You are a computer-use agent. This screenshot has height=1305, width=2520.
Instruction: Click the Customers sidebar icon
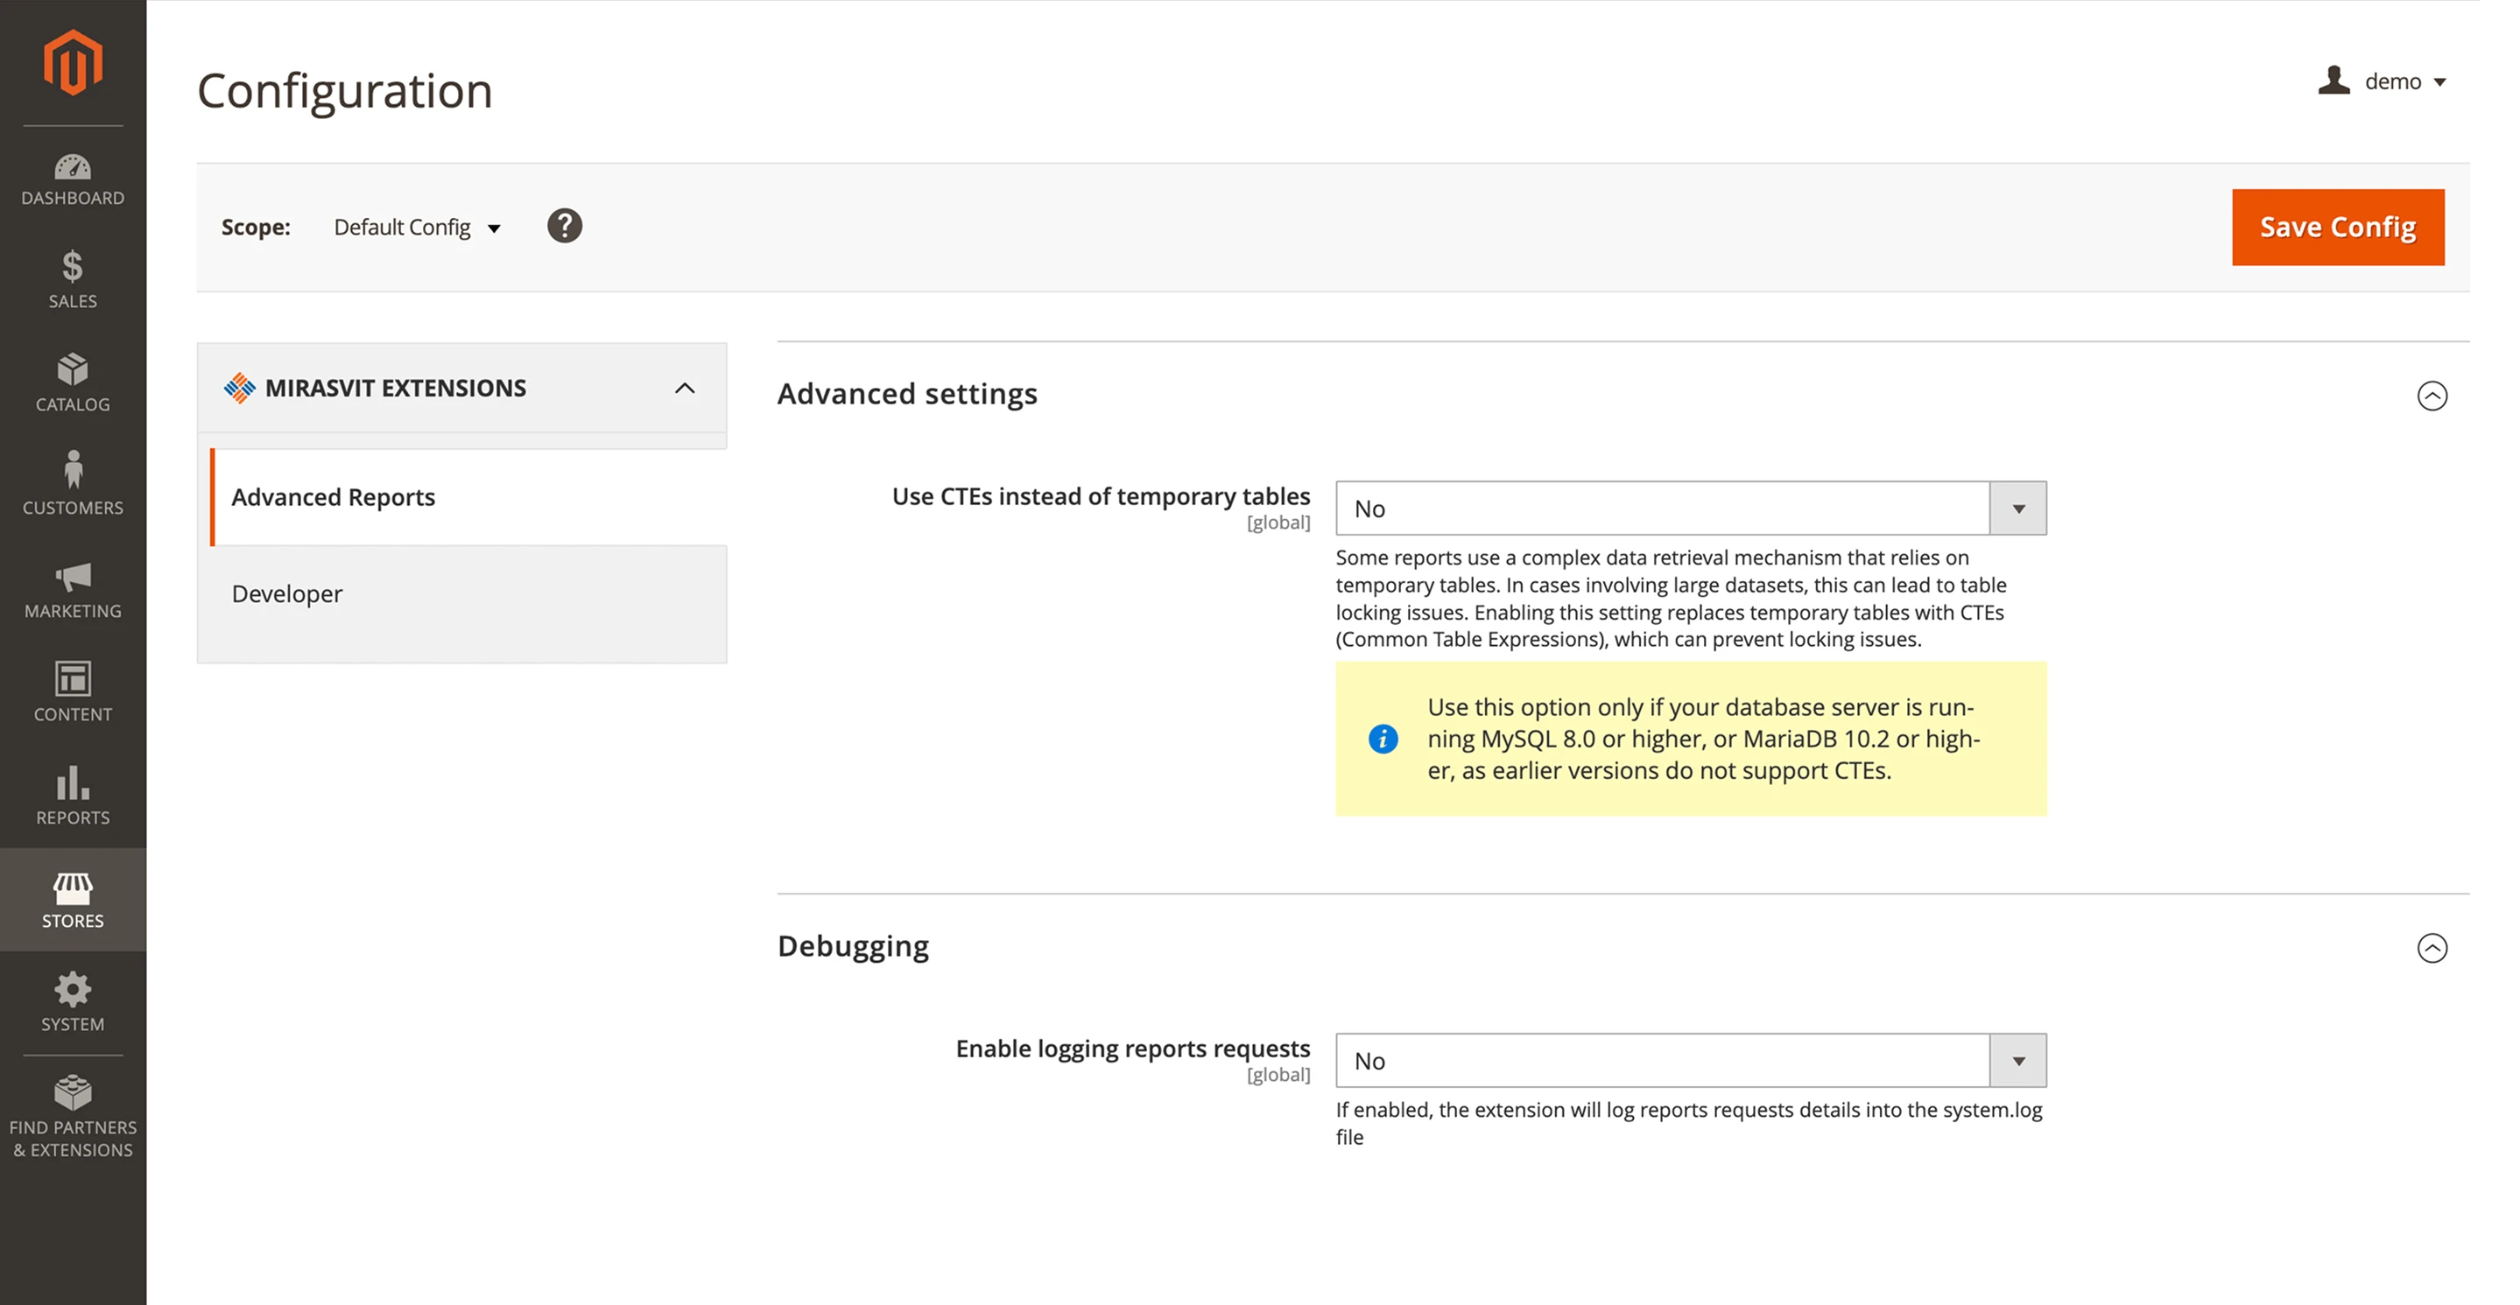coord(73,484)
